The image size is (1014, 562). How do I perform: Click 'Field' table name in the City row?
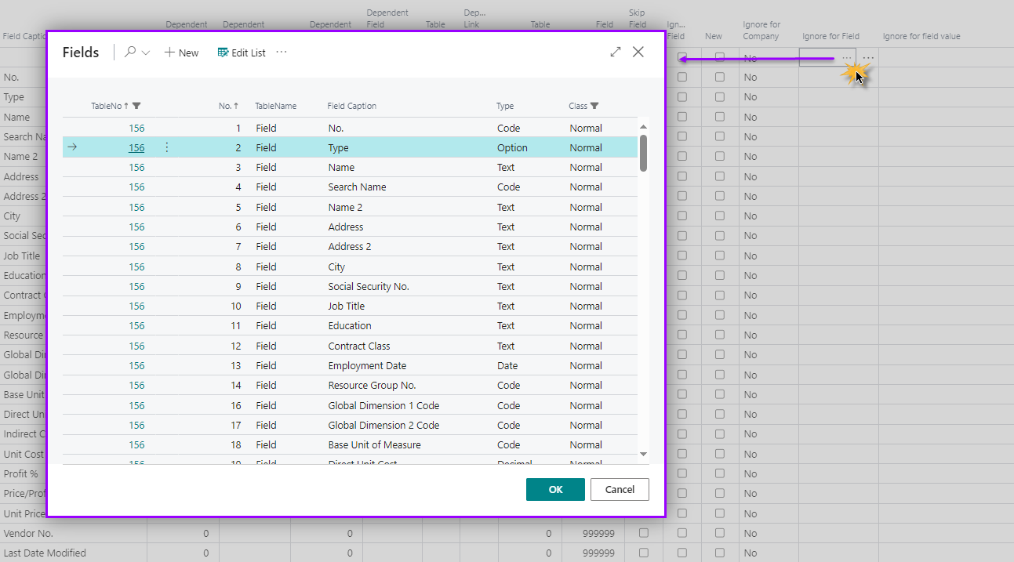tap(266, 266)
